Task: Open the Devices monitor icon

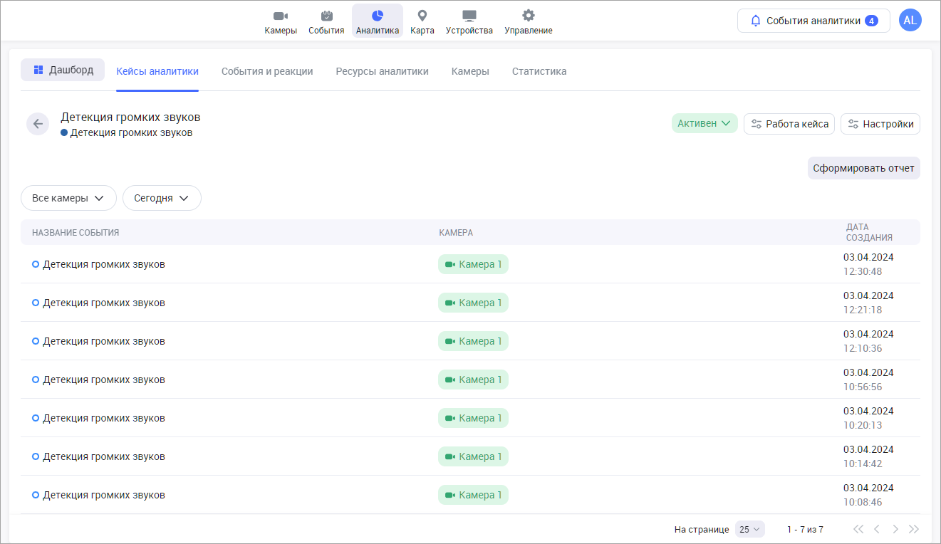Action: [x=469, y=16]
